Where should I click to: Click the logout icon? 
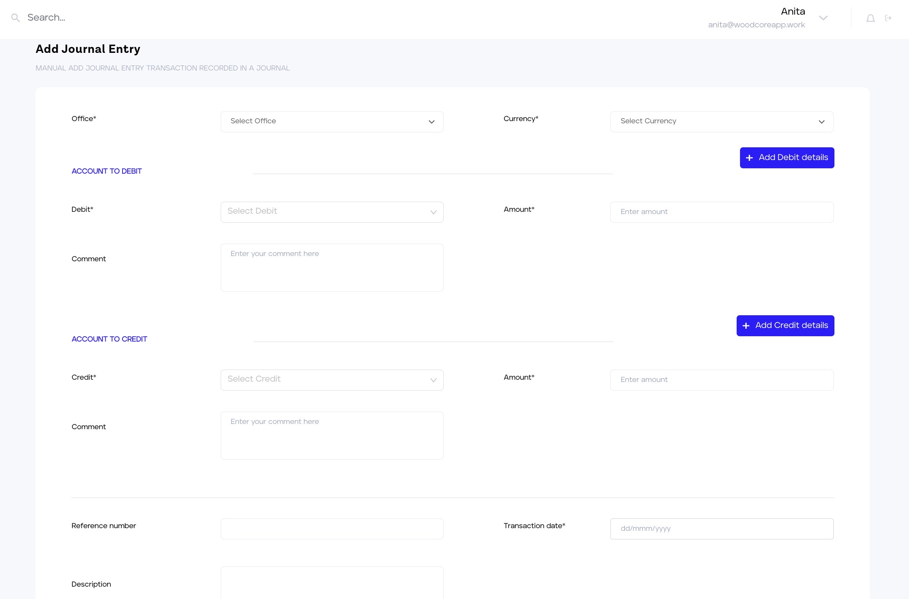coord(888,18)
